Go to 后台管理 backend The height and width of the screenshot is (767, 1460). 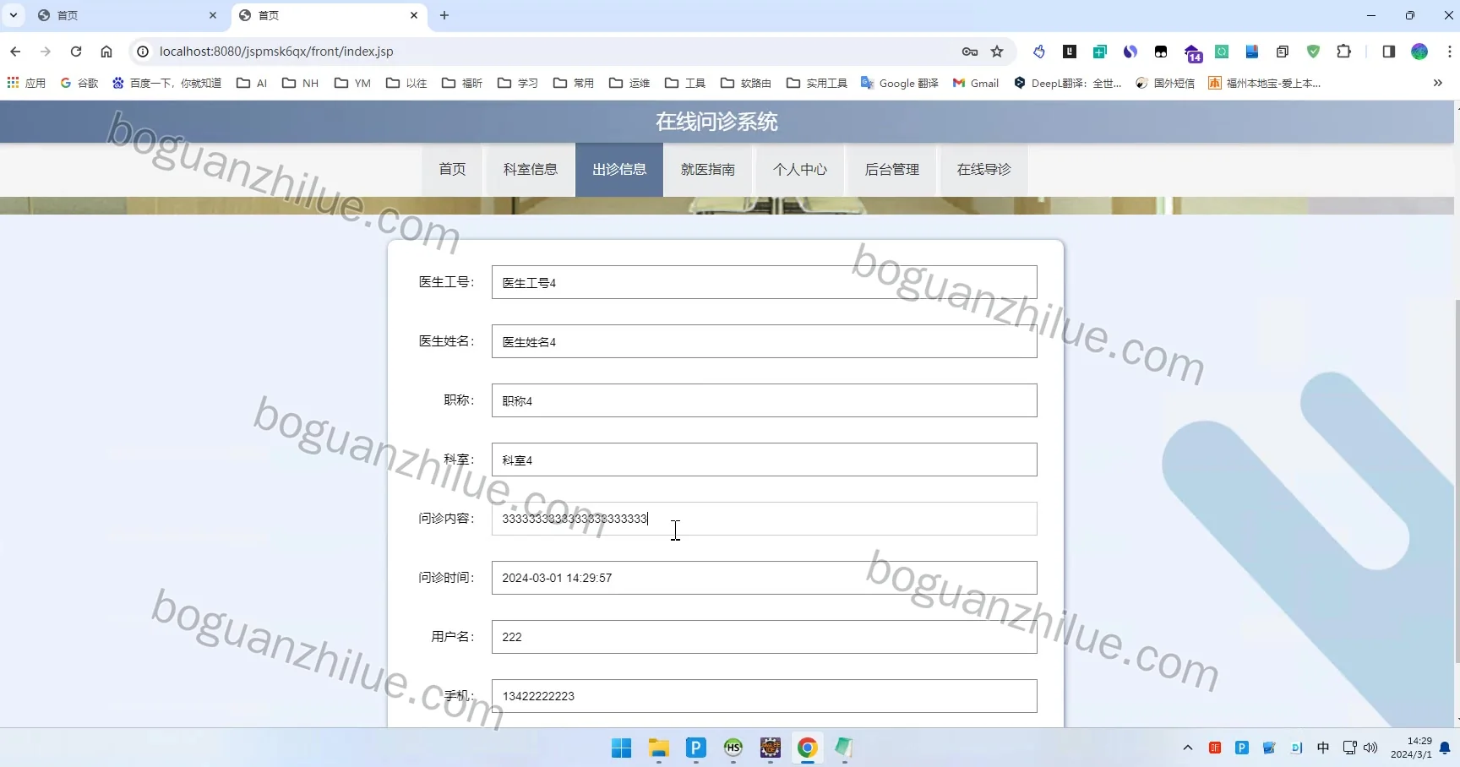pos(892,170)
